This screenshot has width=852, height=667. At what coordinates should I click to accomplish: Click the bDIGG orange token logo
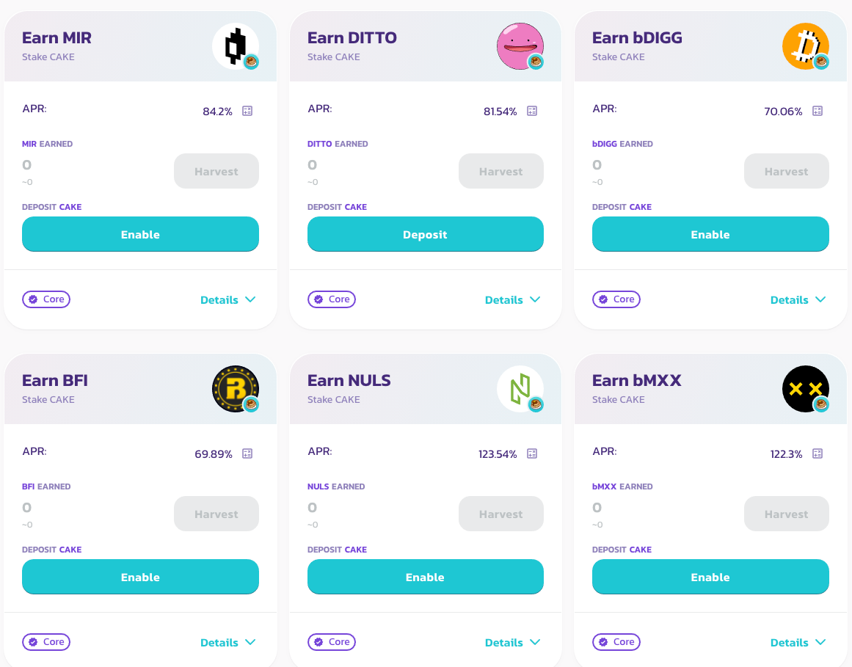pos(805,45)
